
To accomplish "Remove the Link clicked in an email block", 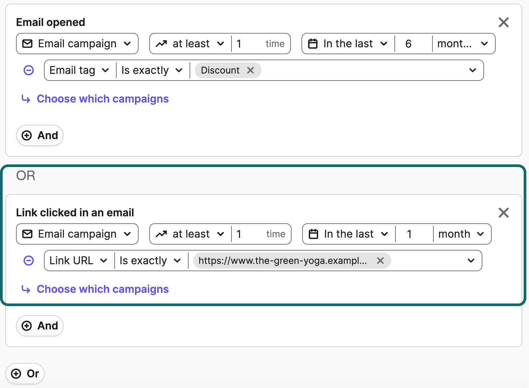I will [x=503, y=213].
